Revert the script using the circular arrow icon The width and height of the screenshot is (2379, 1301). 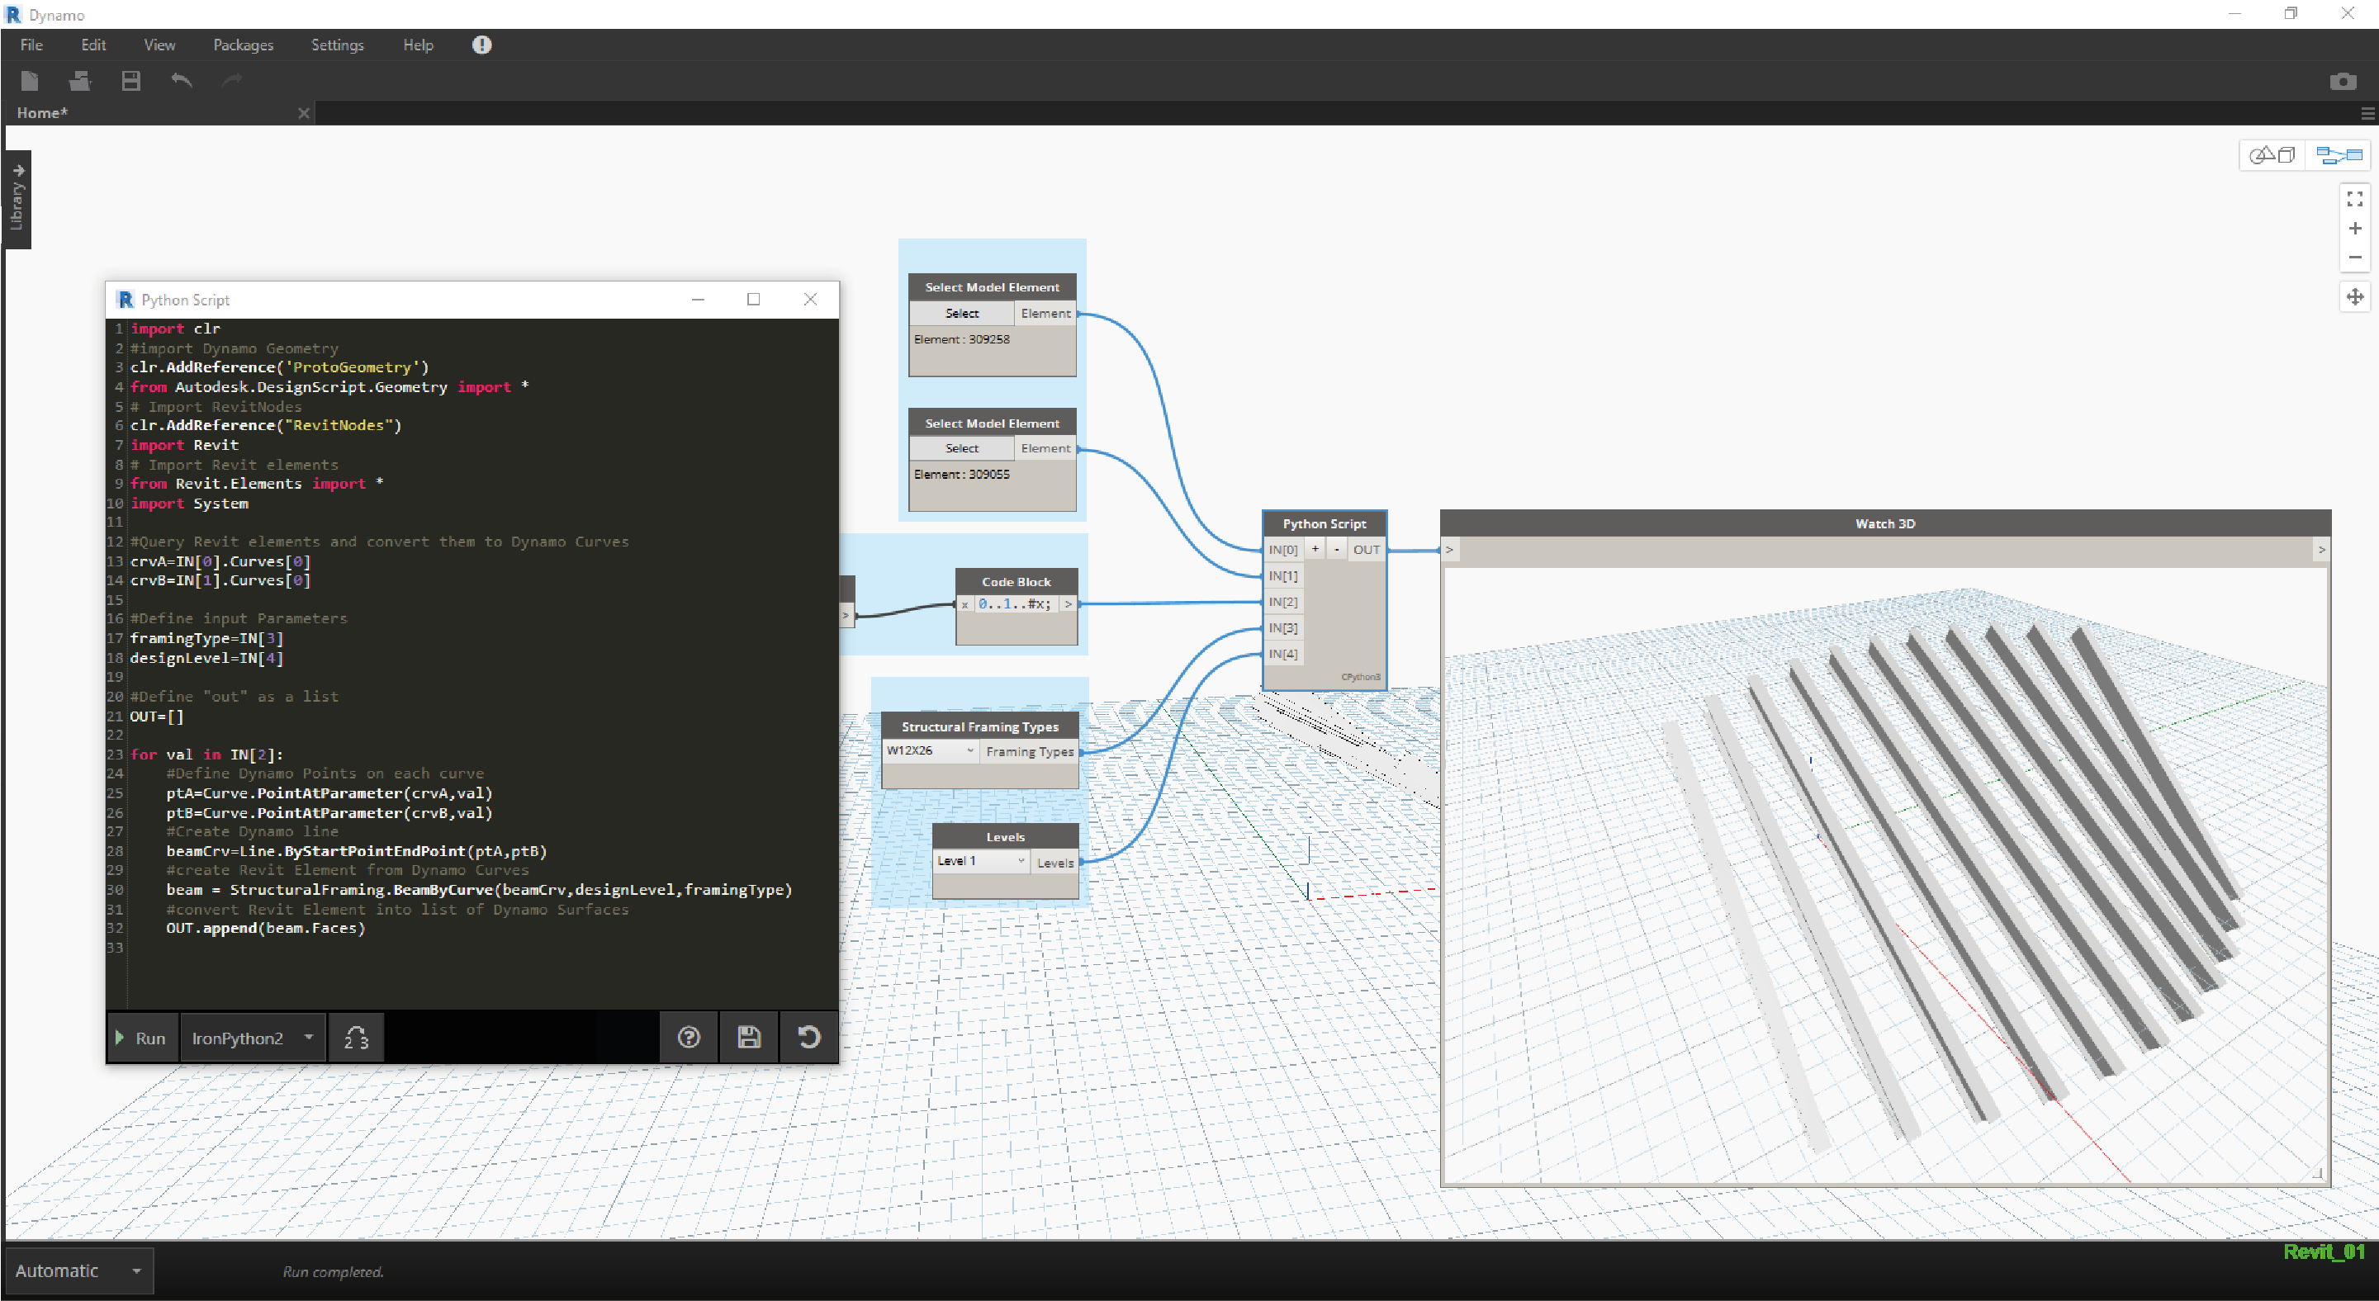[809, 1037]
